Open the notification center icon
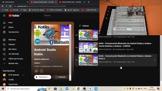 [158, 89]
